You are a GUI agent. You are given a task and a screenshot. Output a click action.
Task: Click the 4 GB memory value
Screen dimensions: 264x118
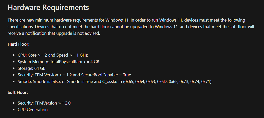pyautogui.click(x=97, y=62)
